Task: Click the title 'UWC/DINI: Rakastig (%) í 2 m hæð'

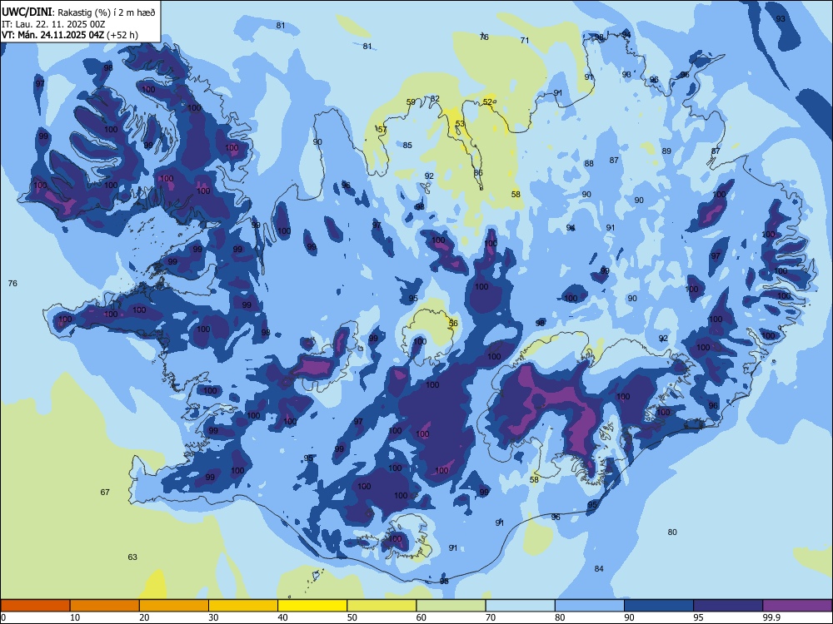Action: [x=78, y=12]
